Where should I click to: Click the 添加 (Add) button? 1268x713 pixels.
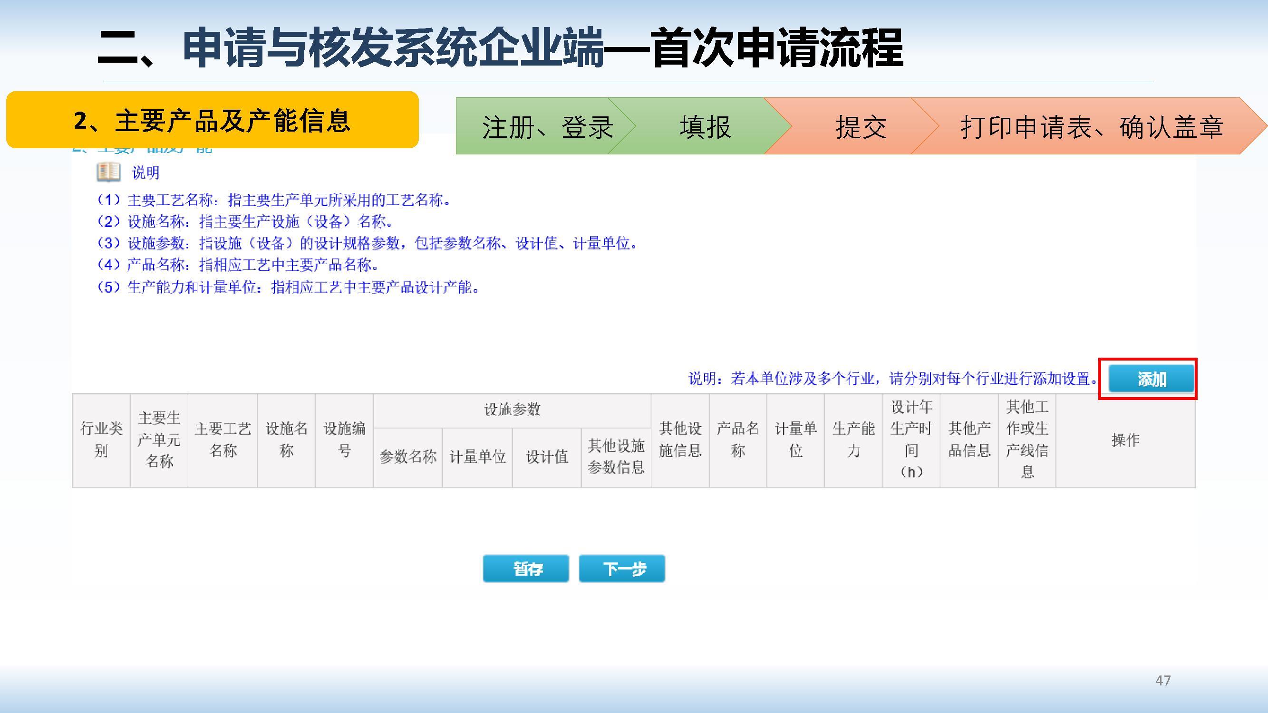coord(1152,379)
